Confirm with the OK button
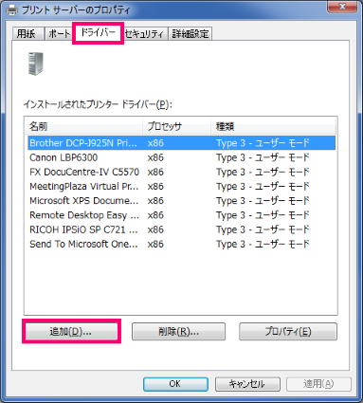The width and height of the screenshot is (363, 403). coord(175,384)
